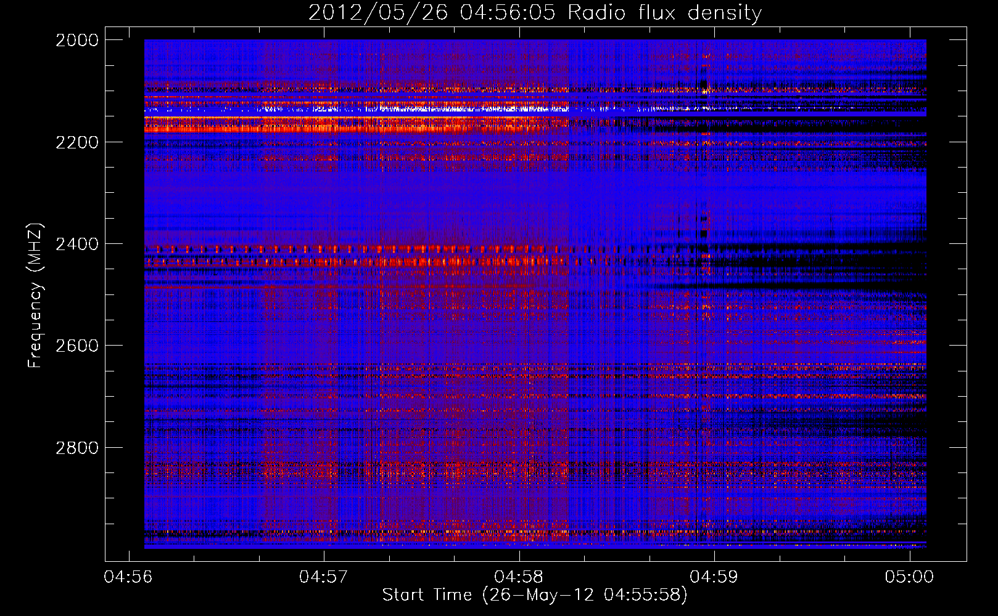998x616 pixels.
Task: Select the '2600' frequency axis label
Action: [x=77, y=346]
